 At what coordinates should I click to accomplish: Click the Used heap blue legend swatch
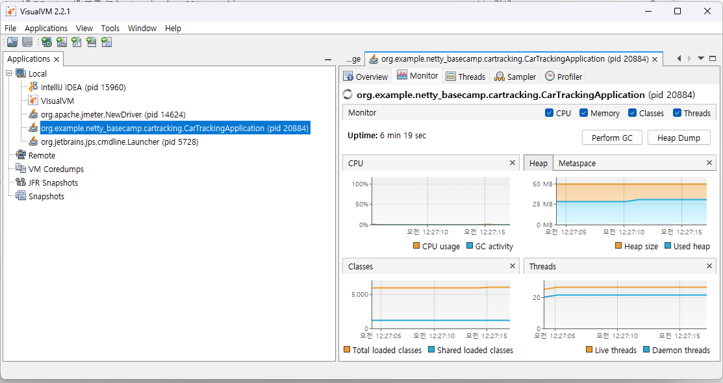668,245
